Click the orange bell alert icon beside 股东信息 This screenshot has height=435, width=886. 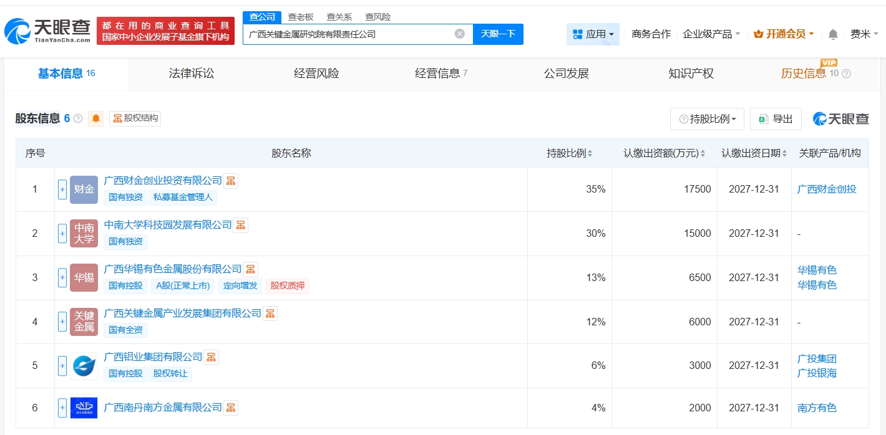(x=95, y=118)
